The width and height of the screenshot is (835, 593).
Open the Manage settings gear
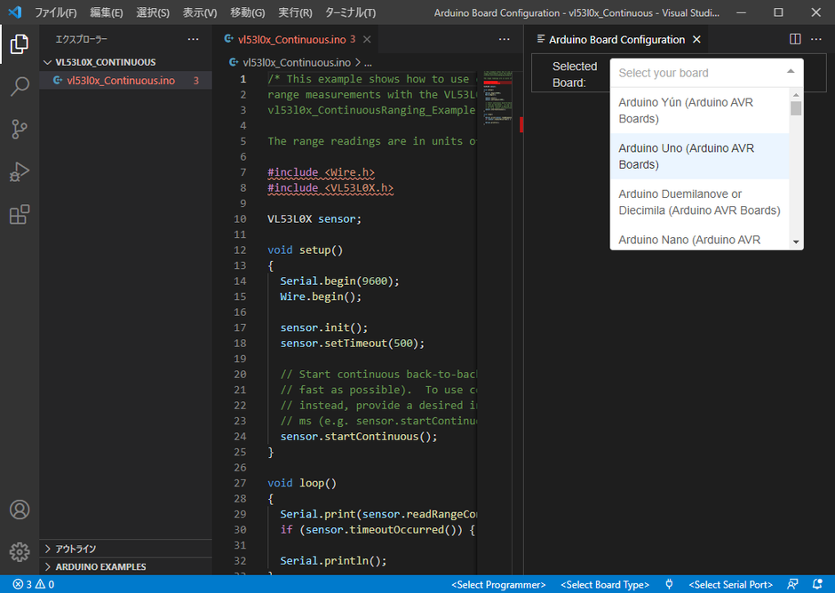point(20,552)
